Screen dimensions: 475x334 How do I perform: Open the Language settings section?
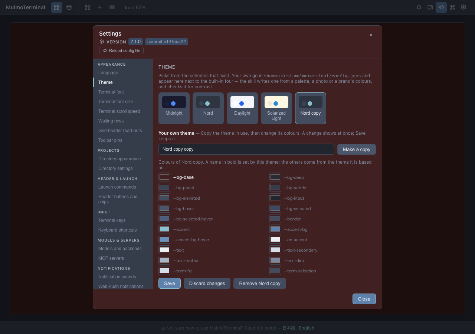(x=122, y=73)
